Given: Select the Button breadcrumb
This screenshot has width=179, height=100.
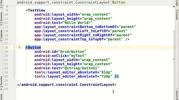Looking at the screenshot, I should [x=119, y=2].
